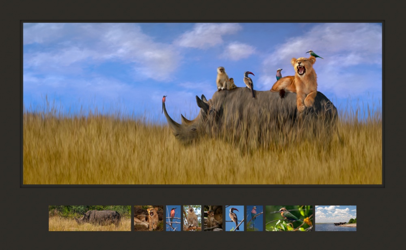406x250 pixels.
Task: Select the bee-eater on green leaves thumbnail
Action: (x=289, y=218)
